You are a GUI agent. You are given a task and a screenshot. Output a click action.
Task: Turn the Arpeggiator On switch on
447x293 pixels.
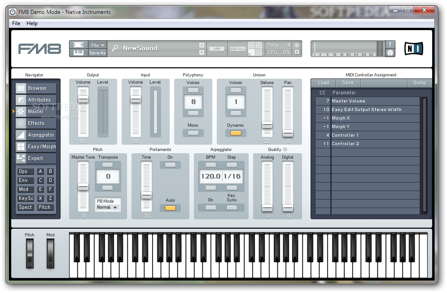click(210, 208)
